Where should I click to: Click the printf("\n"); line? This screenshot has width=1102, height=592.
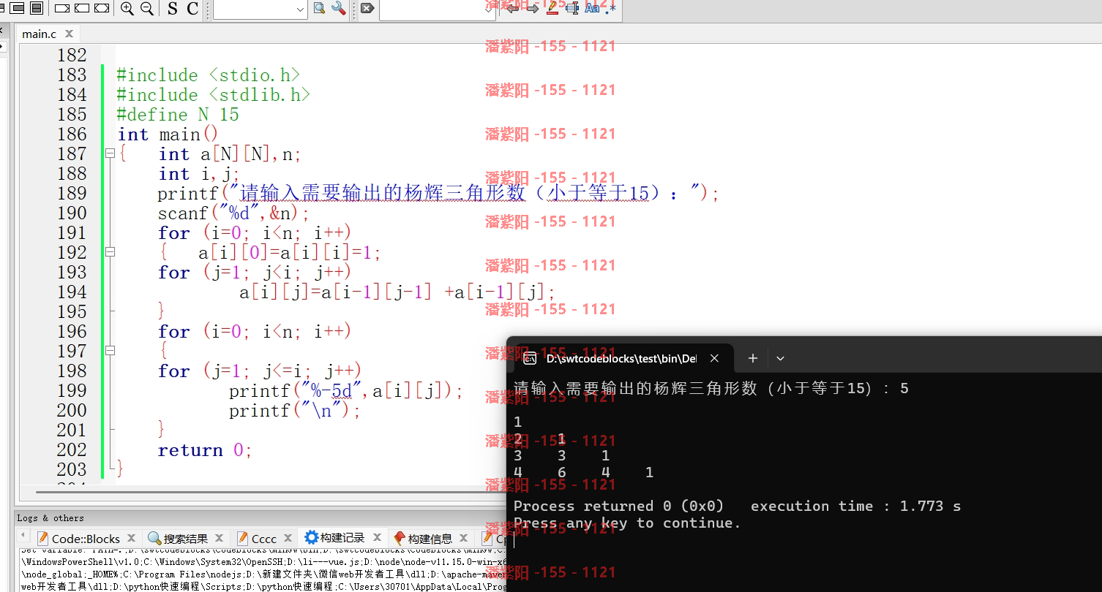[295, 411]
